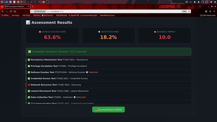Click the panel clock
This screenshot has width=217, height=122.
[x=205, y=2]
